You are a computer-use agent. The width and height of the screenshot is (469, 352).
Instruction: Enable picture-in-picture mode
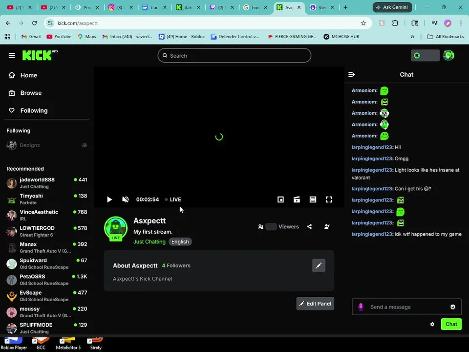280,199
